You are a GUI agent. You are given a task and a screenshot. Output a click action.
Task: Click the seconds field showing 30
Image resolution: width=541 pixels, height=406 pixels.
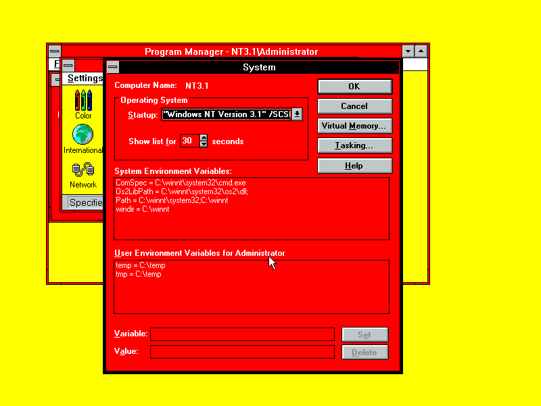pyautogui.click(x=190, y=141)
